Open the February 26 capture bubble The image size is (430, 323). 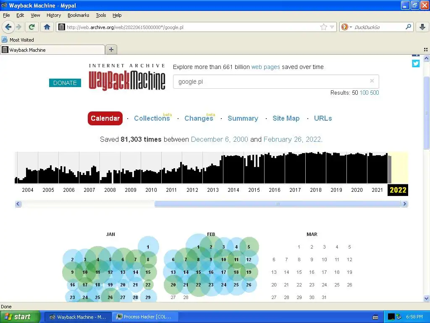click(x=249, y=285)
